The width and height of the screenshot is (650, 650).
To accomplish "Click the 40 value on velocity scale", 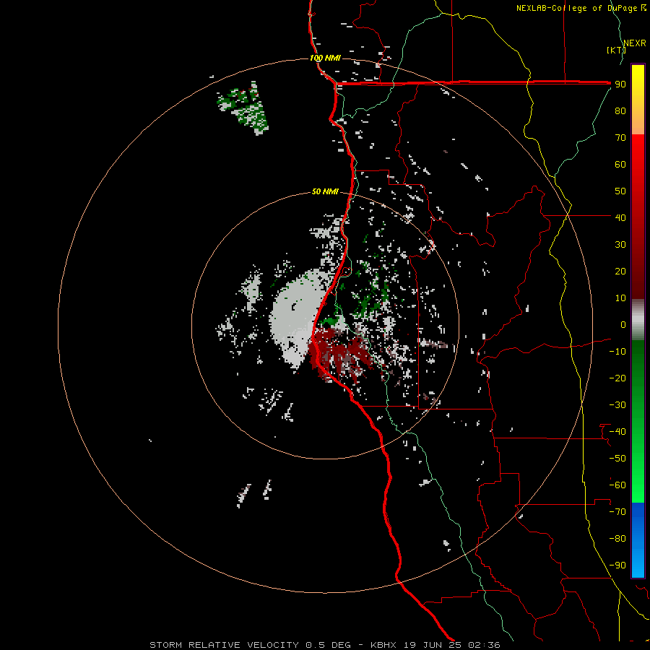I will click(620, 217).
